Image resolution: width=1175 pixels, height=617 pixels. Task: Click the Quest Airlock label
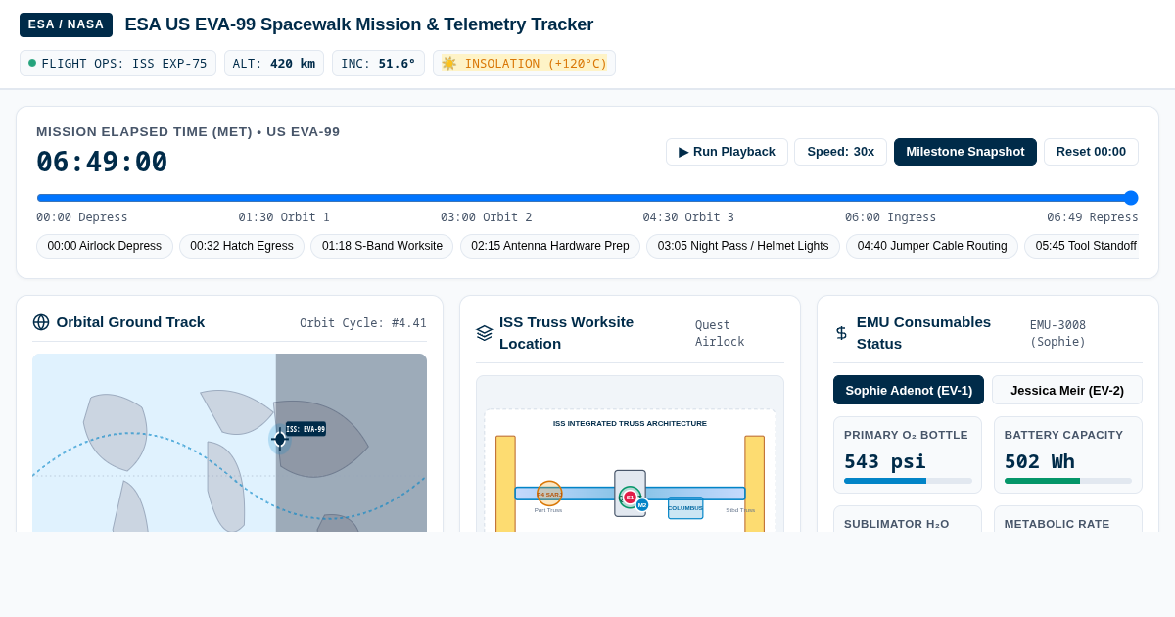pyautogui.click(x=720, y=333)
